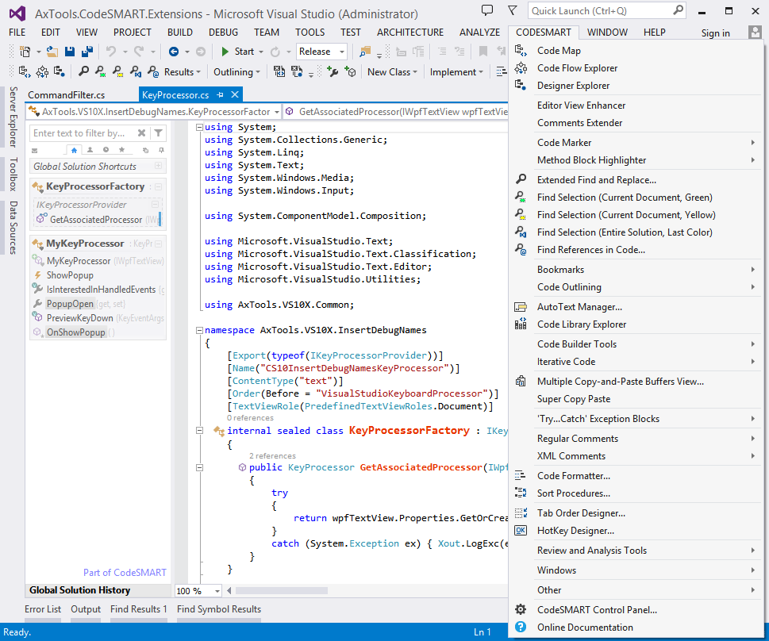Open the Server Explorer side tab
769x641 pixels.
13,117
